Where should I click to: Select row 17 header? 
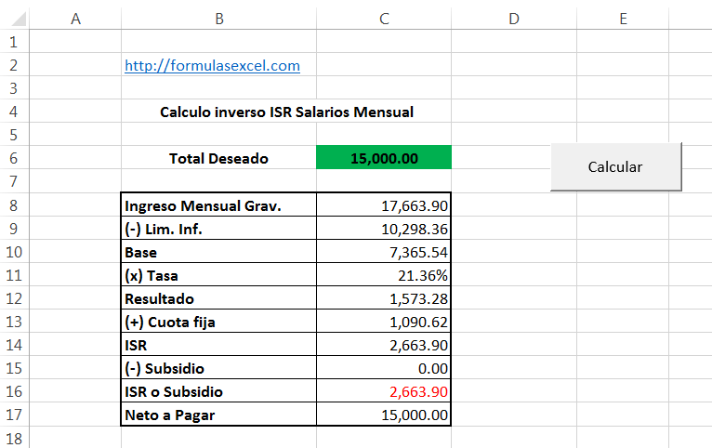[14, 415]
